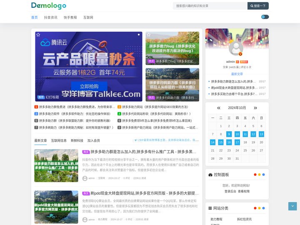Open the 抖音资讯 nav item
Screen dimensions: 300x225
(x=51, y=17)
